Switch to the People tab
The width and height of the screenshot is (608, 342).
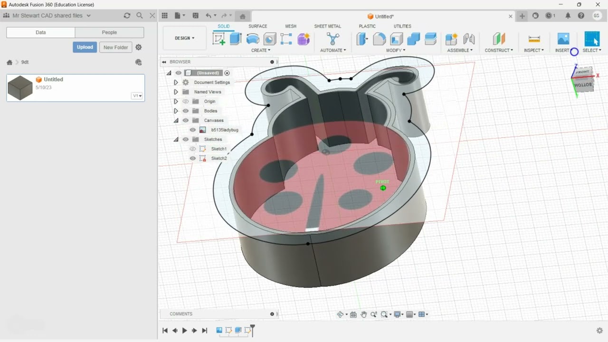click(109, 32)
